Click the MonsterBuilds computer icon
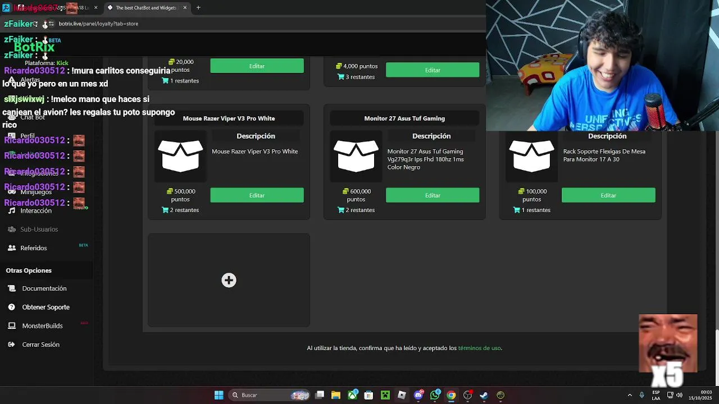719x404 pixels. pyautogui.click(x=12, y=326)
